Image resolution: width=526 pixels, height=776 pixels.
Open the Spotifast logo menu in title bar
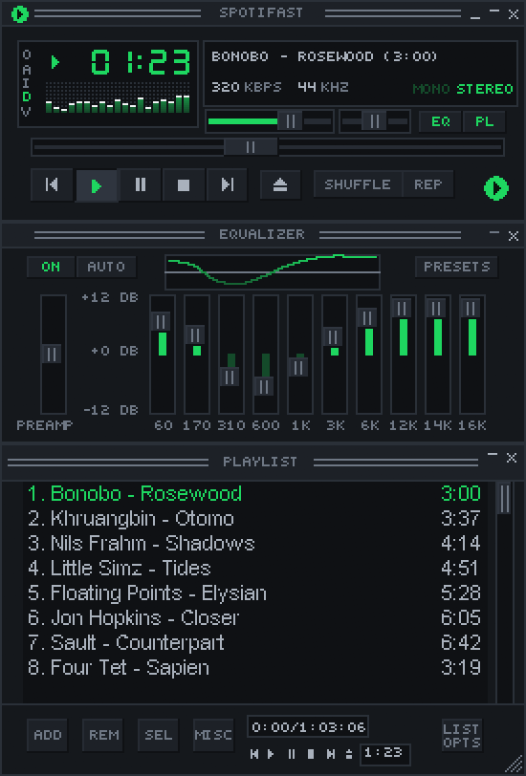click(20, 13)
